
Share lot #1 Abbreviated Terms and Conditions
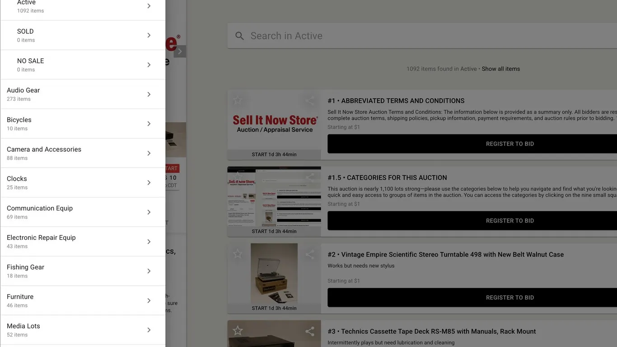[310, 101]
